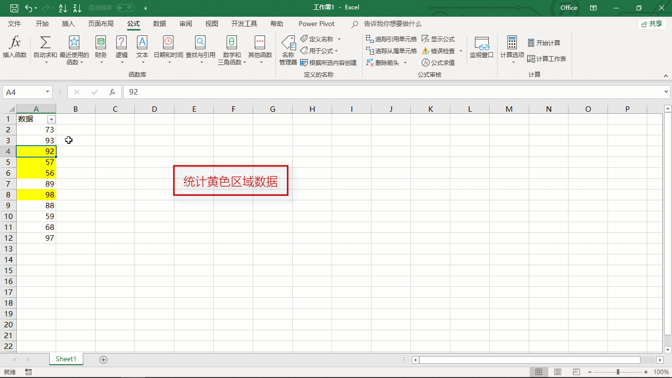
Task: Click the Undo arrow icon
Action: click(x=29, y=8)
